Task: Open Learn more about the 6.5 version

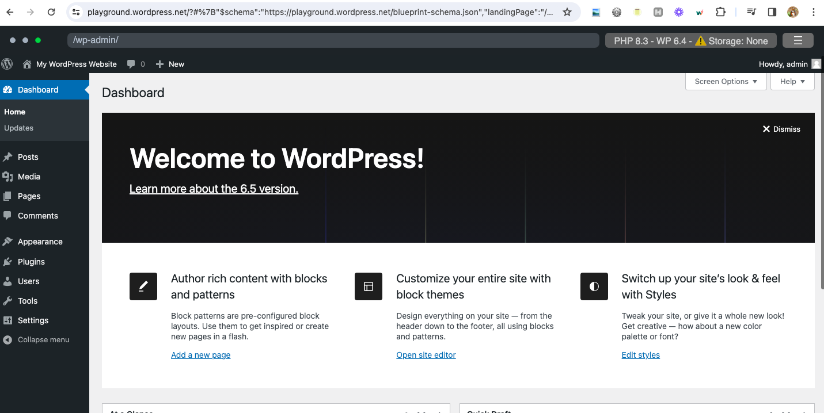Action: click(x=214, y=189)
